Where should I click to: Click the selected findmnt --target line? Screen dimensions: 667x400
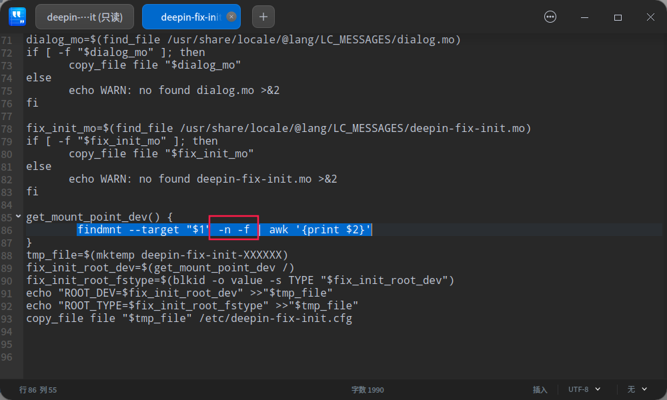tap(224, 229)
